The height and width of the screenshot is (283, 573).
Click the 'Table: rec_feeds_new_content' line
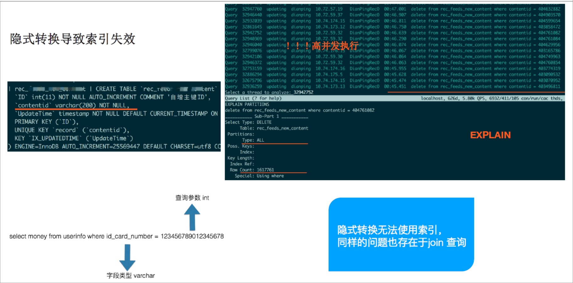coord(274,128)
